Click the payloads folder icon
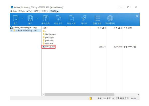 tap(44, 41)
